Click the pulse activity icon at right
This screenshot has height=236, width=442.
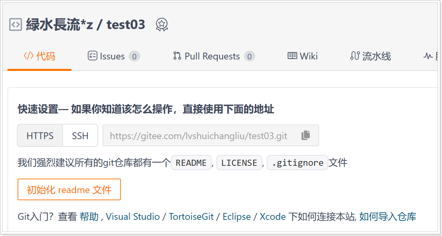click(x=428, y=56)
